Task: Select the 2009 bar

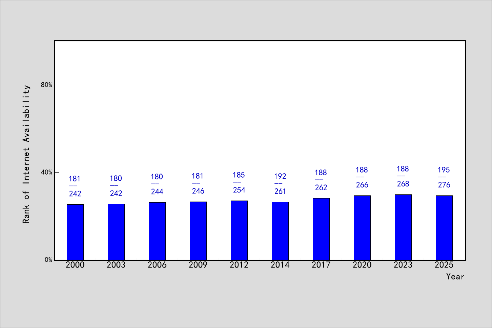Action: (198, 231)
